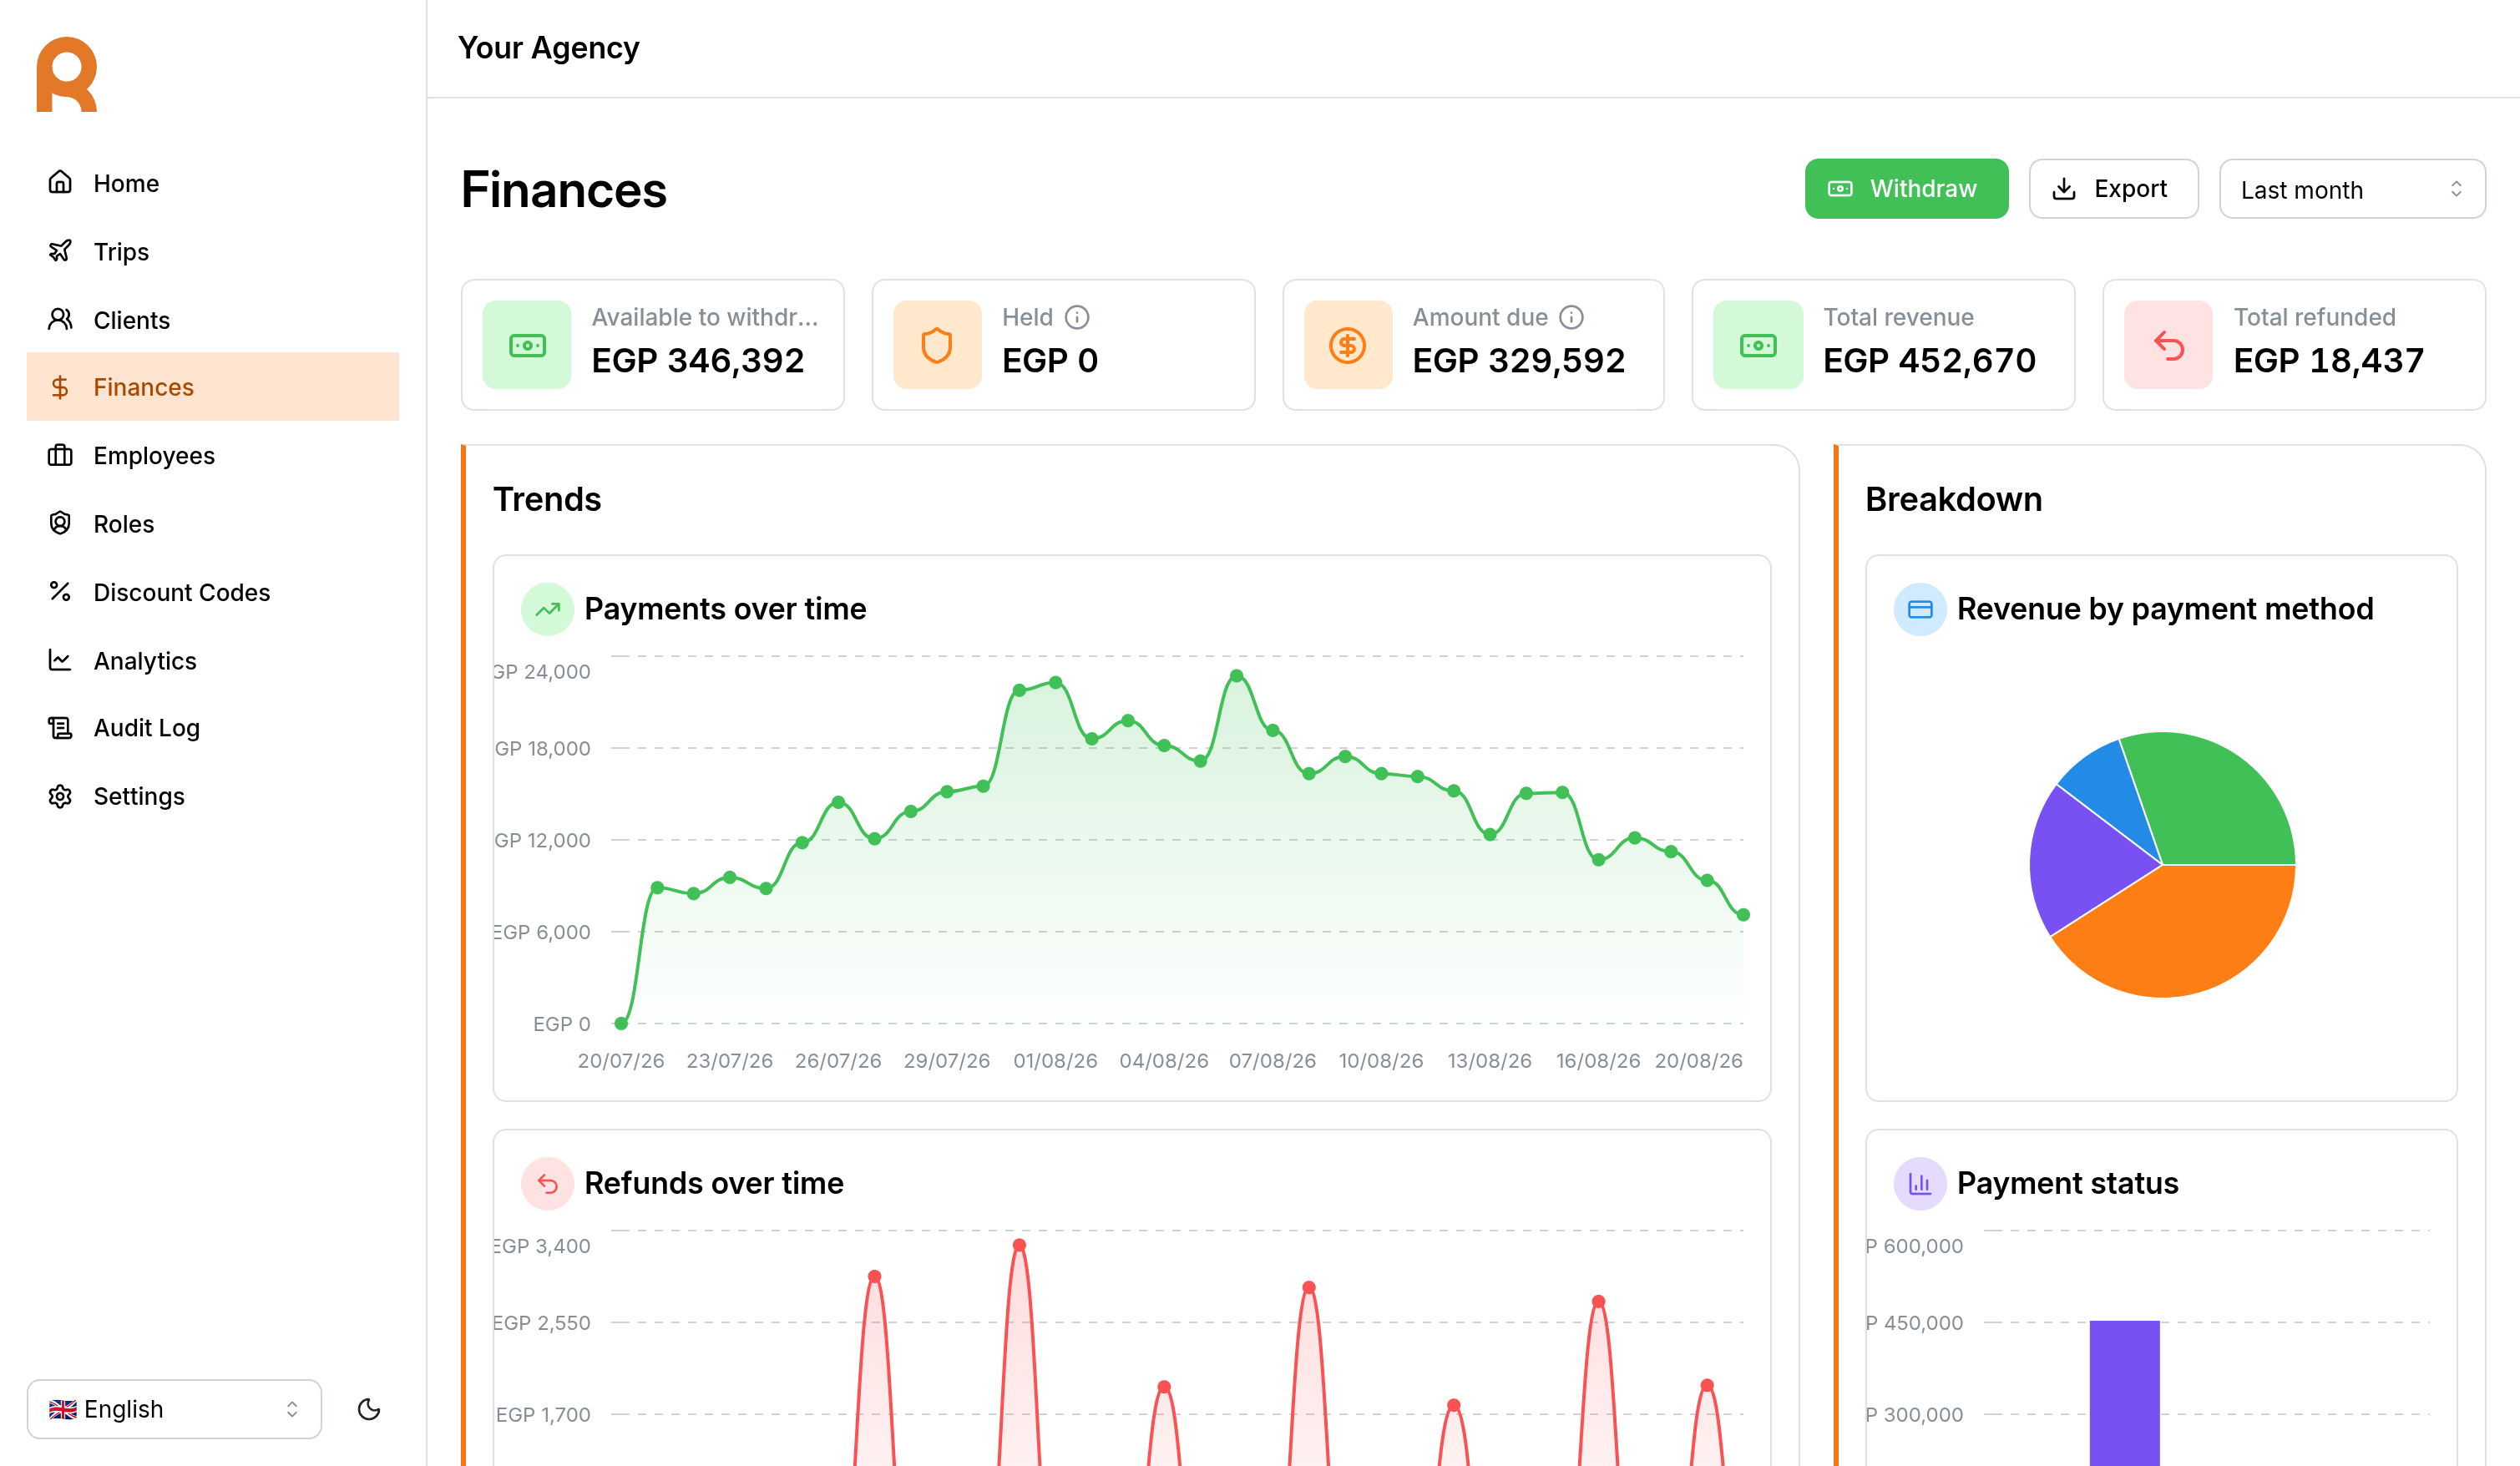Open the Roles page
Screen dimensions: 2520x1466
pos(212,523)
